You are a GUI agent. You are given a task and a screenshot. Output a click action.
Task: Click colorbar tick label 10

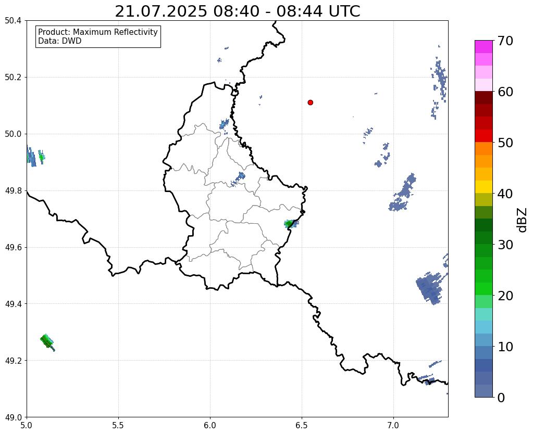click(505, 347)
